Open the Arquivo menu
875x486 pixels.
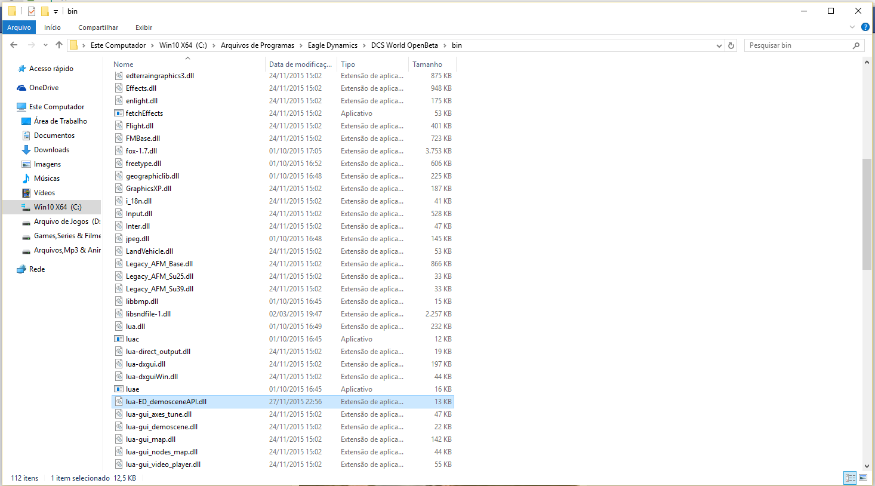tap(19, 27)
